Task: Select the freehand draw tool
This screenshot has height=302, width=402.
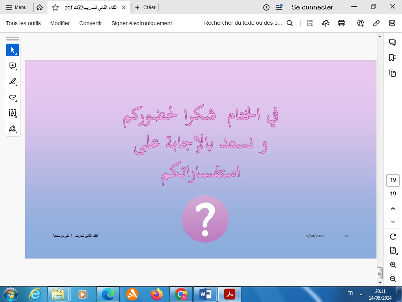Action: (x=13, y=98)
